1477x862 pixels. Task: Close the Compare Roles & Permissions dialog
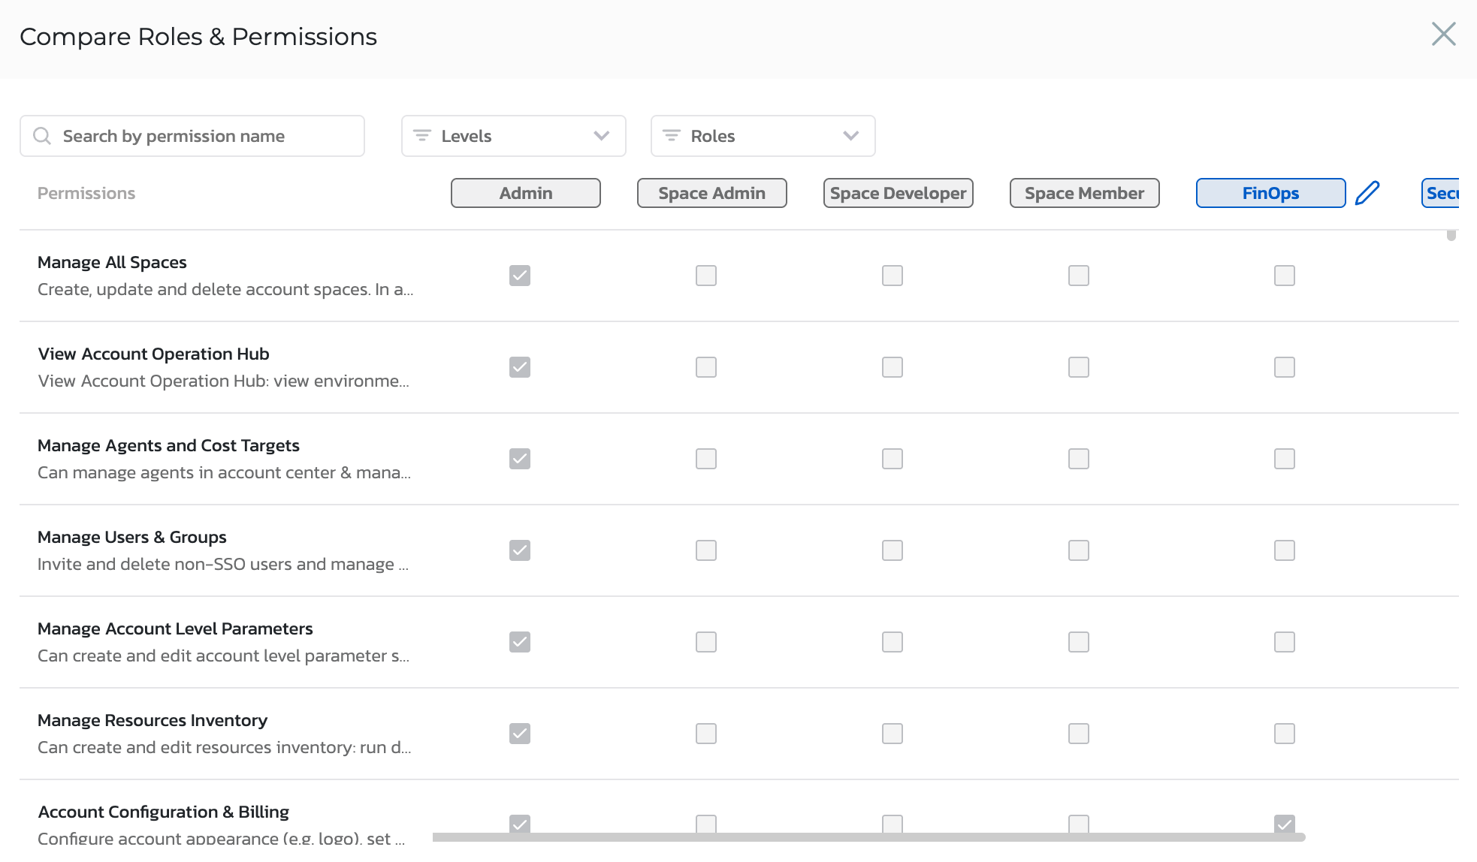coord(1443,34)
